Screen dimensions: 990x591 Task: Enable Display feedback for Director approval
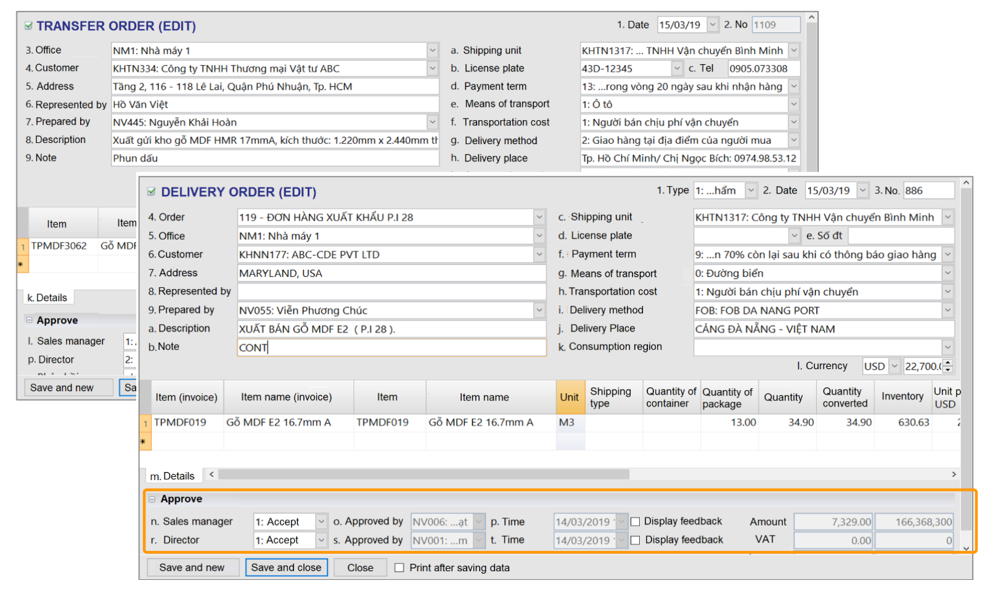click(635, 540)
